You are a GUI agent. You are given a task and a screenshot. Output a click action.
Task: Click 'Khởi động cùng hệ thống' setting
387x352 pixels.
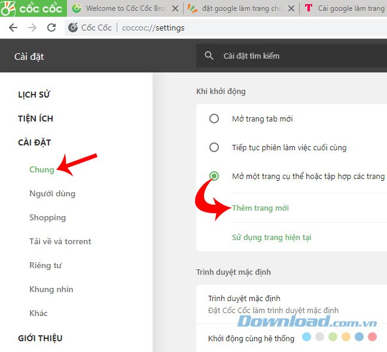251,338
